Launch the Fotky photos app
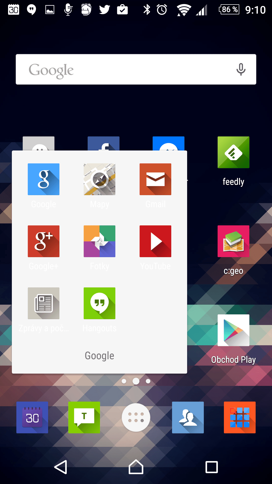Screen dimensions: 272x484 point(99,241)
